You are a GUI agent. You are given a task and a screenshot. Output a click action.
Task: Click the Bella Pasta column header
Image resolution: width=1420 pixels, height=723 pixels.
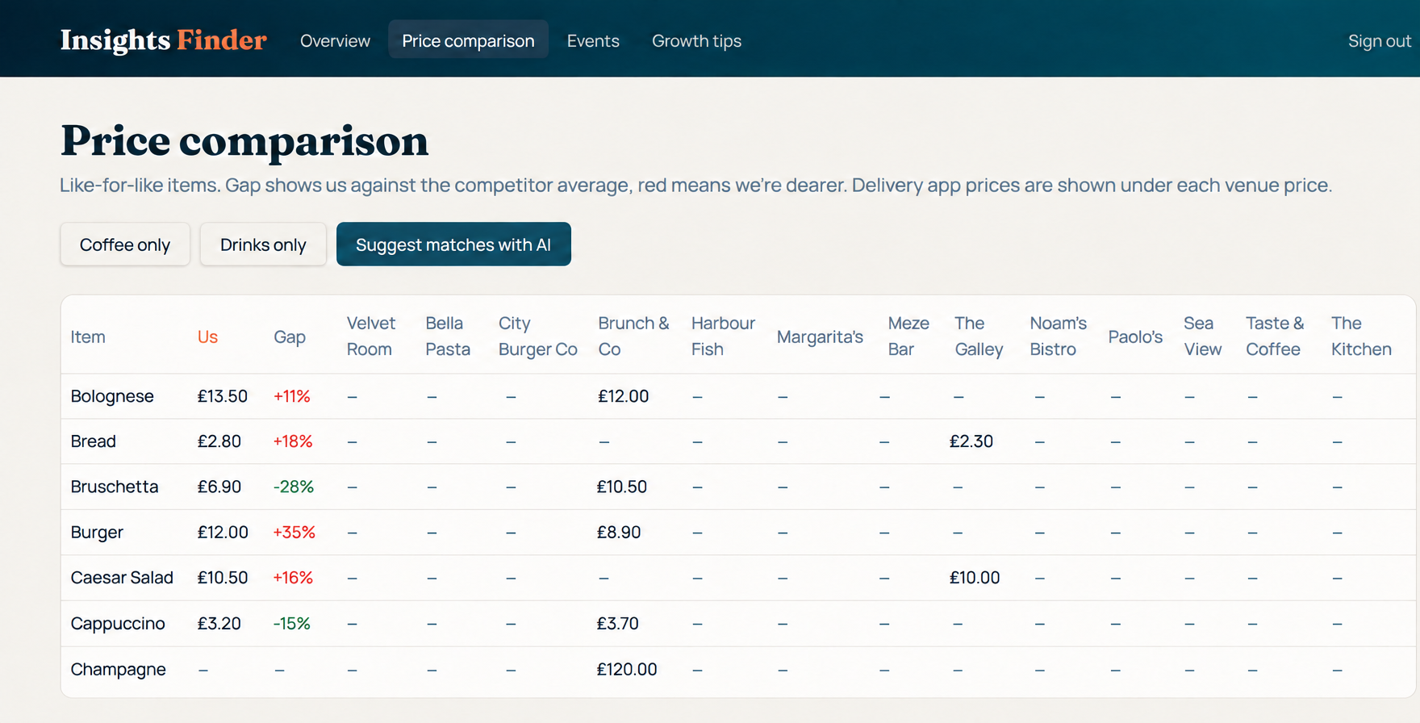[x=448, y=336]
